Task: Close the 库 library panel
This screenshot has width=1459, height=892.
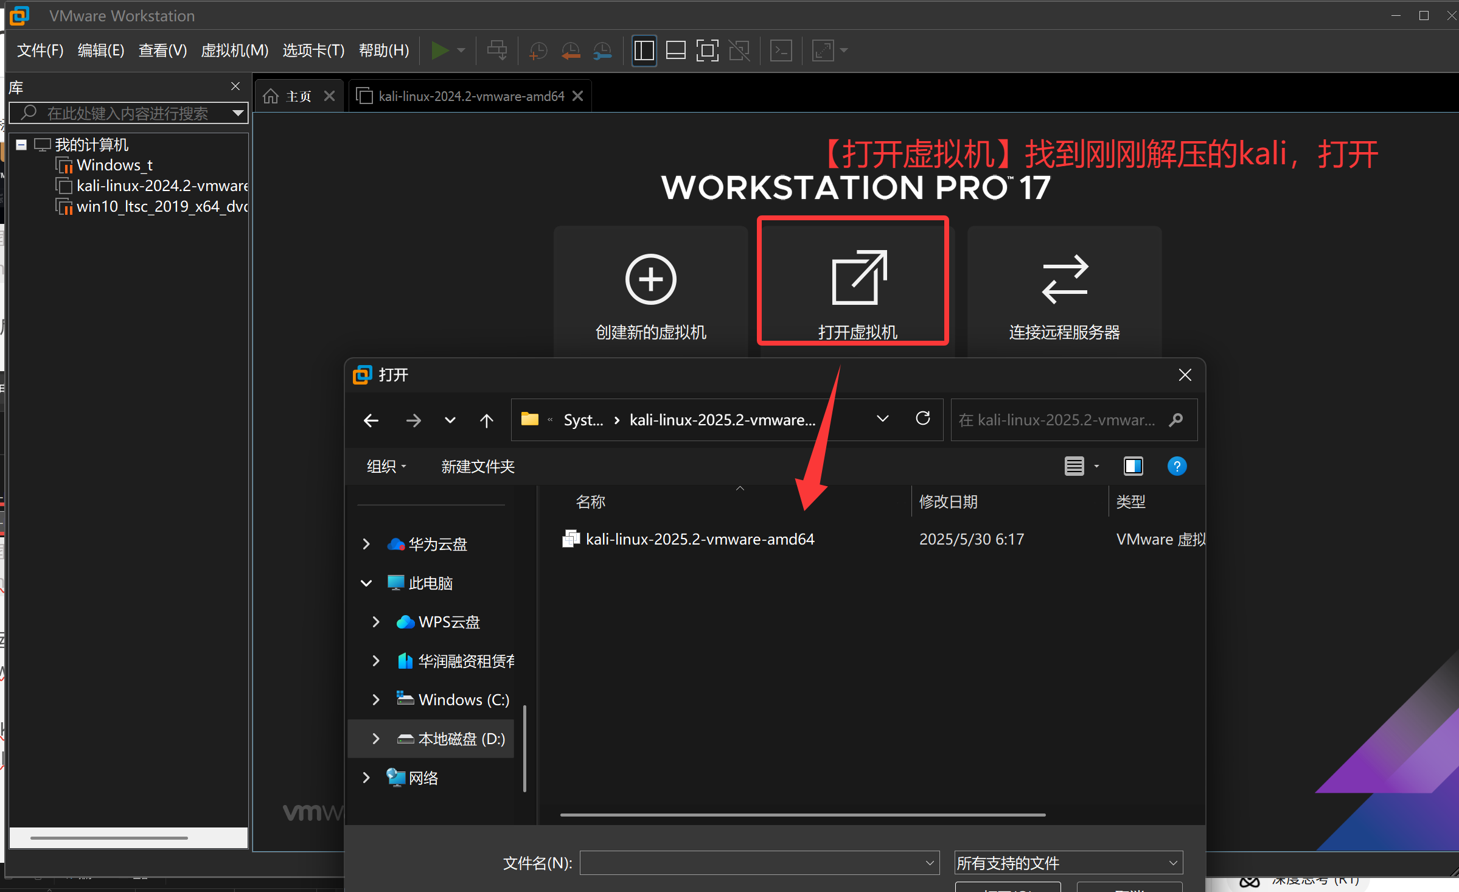Action: 235,86
